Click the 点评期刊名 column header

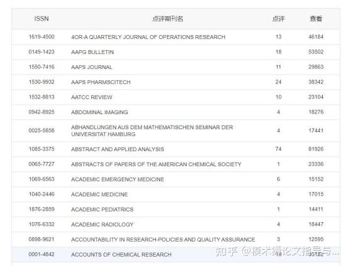pos(168,19)
